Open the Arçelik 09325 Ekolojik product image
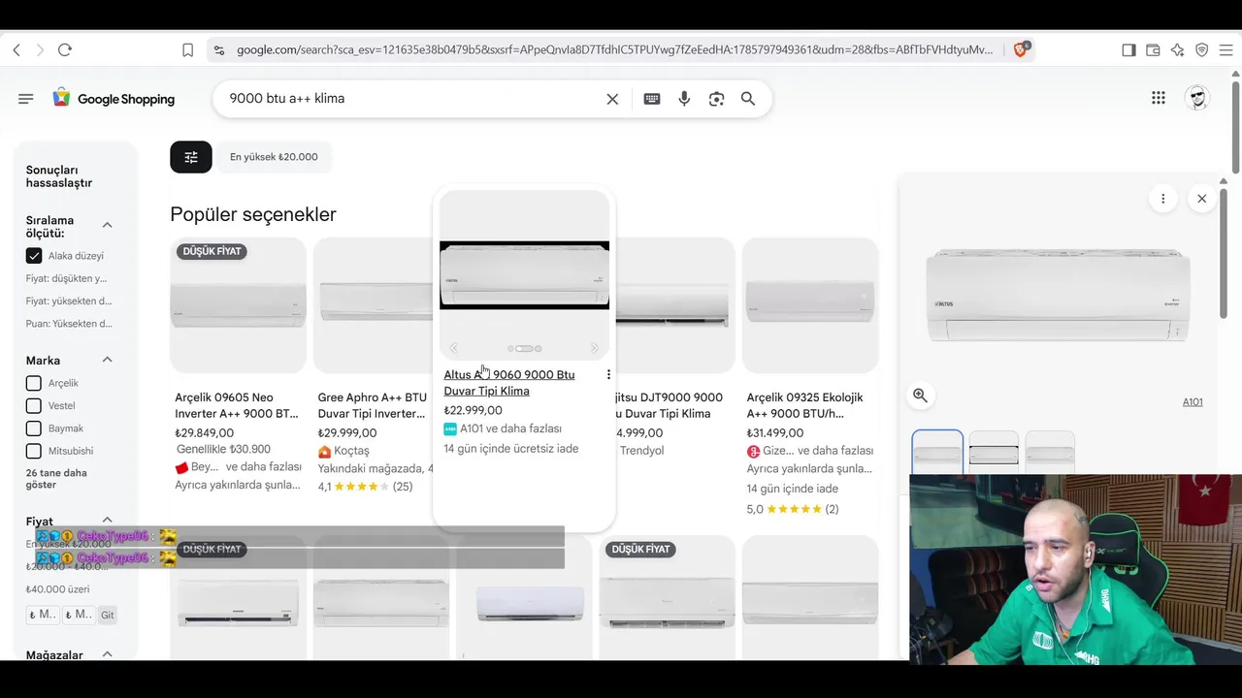The image size is (1242, 698). point(810,305)
